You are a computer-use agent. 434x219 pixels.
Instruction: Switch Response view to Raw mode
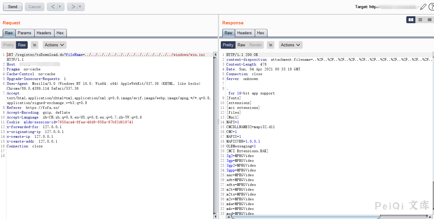tap(241, 45)
